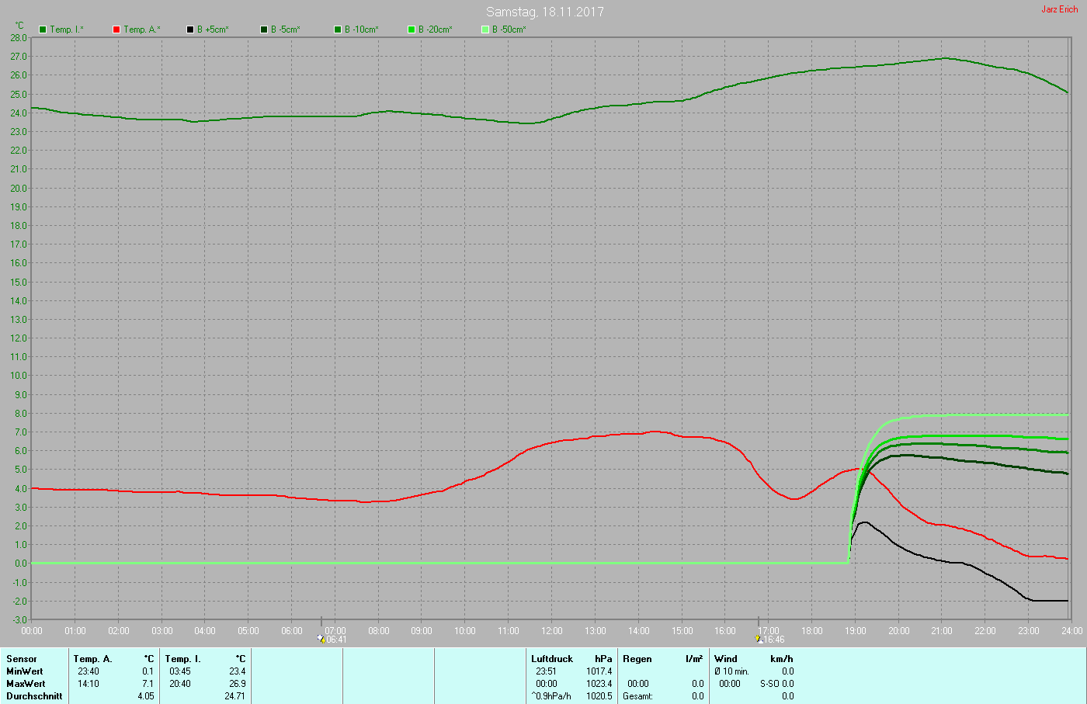Click the 'Ø 10 min.' wind label
The width and height of the screenshot is (1087, 704).
(732, 671)
